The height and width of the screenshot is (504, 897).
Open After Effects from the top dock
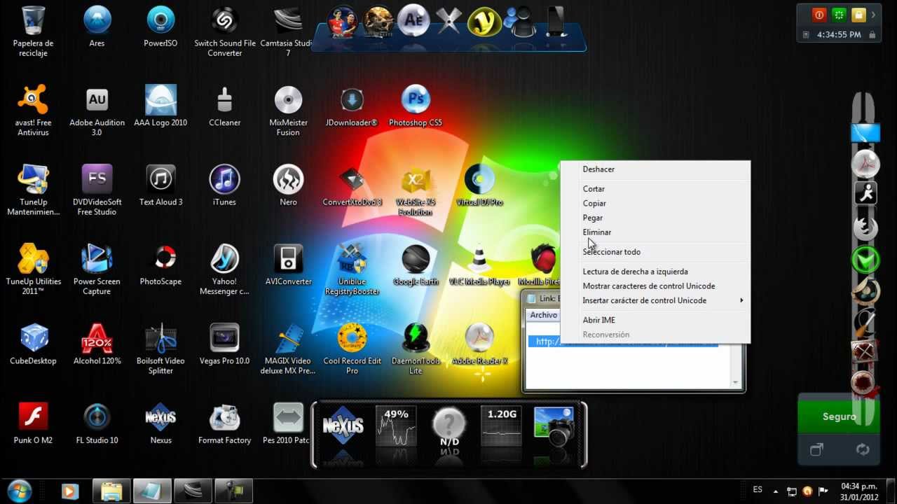click(413, 20)
